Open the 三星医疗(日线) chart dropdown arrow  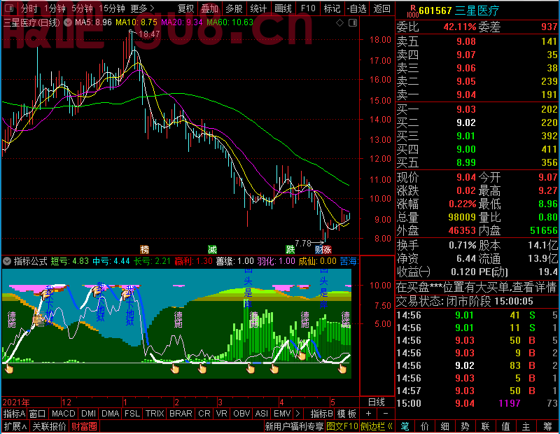[x=67, y=22]
